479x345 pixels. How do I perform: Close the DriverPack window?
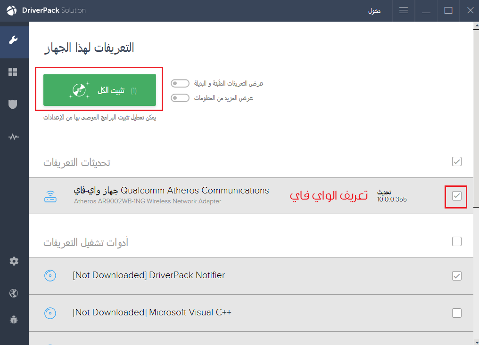[x=470, y=10]
